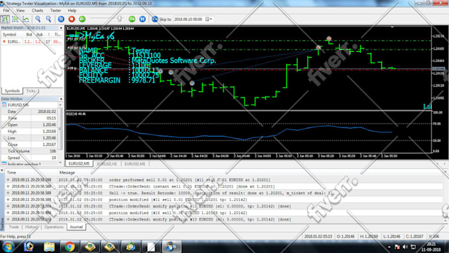449x253 pixels.
Task: Click the chart shift triangle marker
Action: click(392, 27)
